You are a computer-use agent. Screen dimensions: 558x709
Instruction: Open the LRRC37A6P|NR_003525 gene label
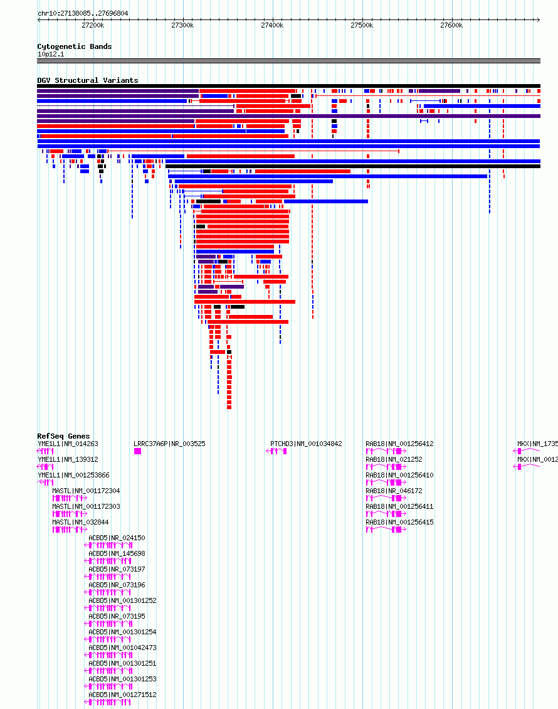coord(169,444)
